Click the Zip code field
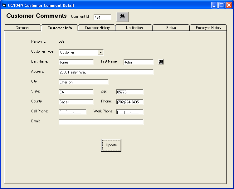234x189 pixels. pyautogui.click(x=130, y=92)
